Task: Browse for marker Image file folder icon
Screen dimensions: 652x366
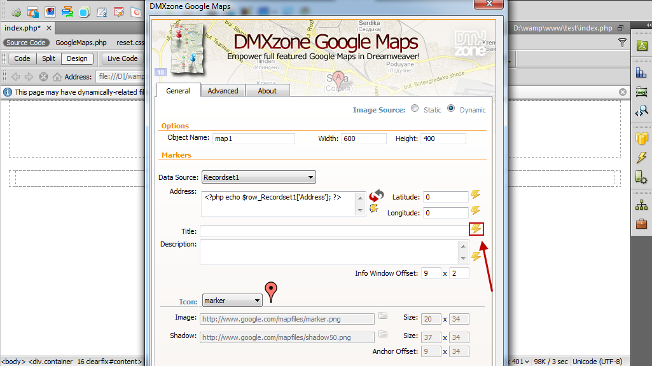Action: click(x=383, y=316)
